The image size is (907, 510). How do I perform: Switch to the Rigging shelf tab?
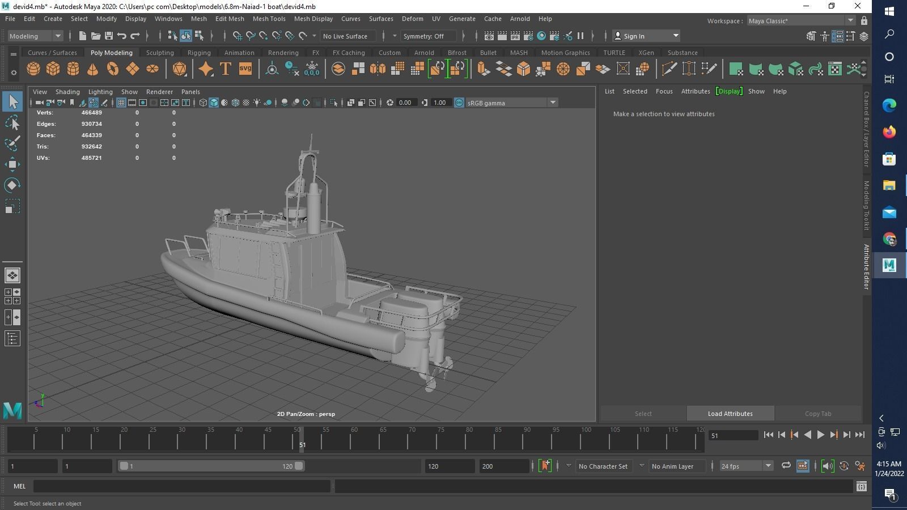point(199,53)
